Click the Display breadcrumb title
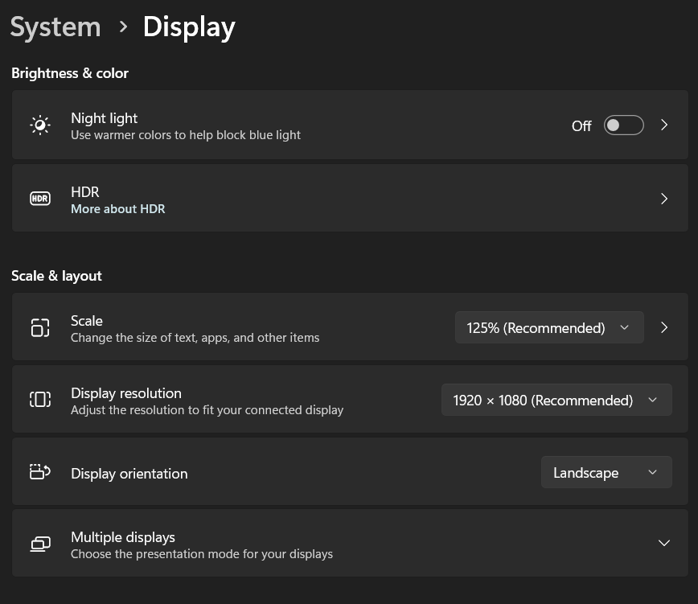Image resolution: width=698 pixels, height=604 pixels. point(188,27)
